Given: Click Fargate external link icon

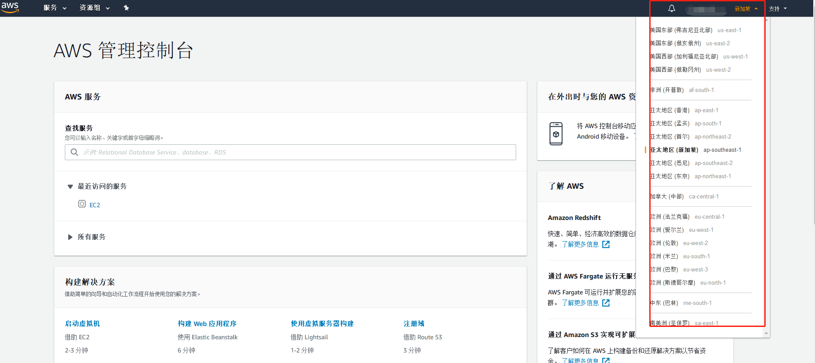Looking at the screenshot, I should (x=606, y=303).
